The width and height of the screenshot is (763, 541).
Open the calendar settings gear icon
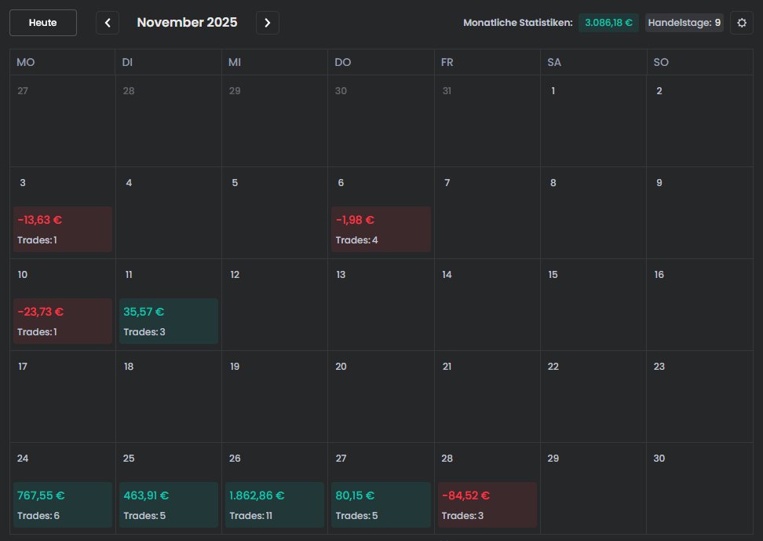[742, 23]
